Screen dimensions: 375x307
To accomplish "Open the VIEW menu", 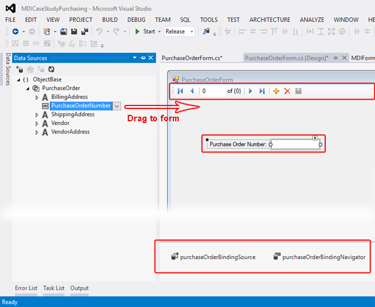I will click(53, 19).
